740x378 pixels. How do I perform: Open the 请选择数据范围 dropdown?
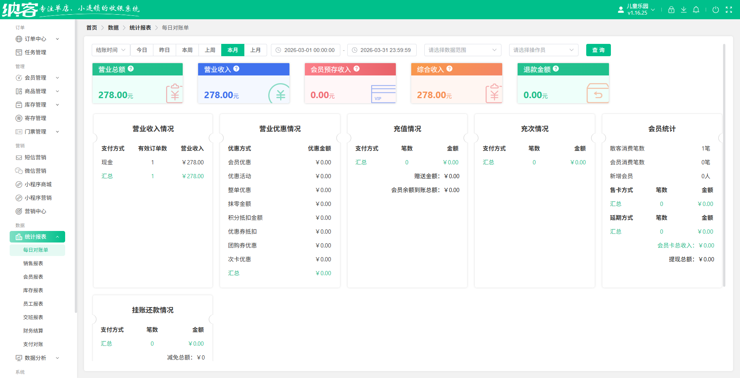(462, 50)
